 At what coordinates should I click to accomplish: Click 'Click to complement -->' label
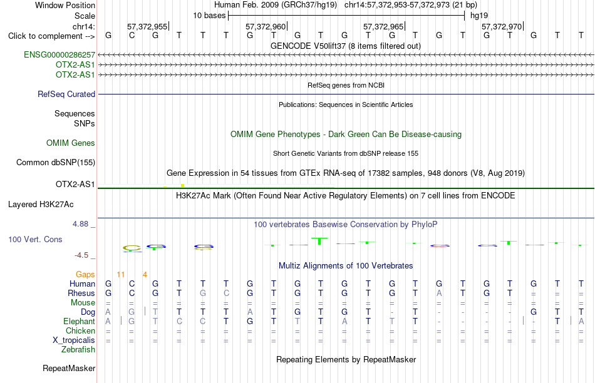(x=51, y=36)
